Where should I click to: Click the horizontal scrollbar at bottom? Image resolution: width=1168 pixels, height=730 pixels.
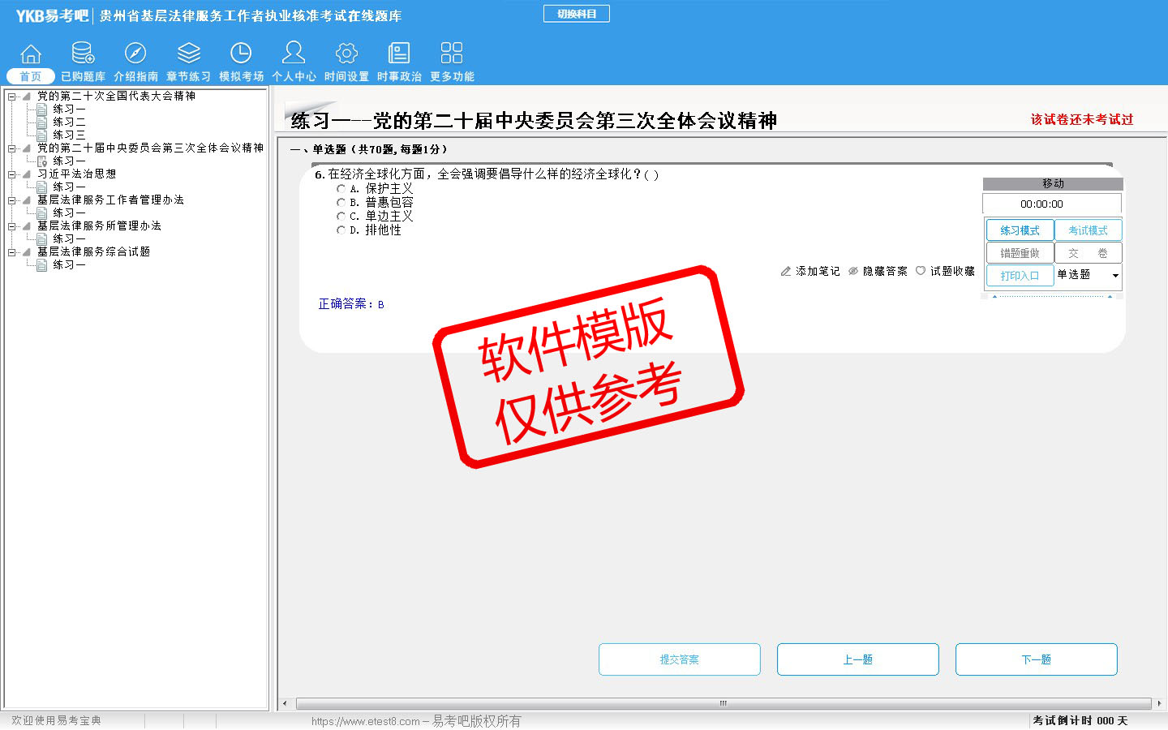coord(722,703)
